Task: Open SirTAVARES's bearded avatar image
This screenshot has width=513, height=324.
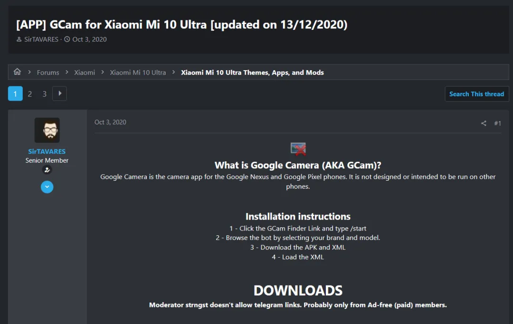Action: pyautogui.click(x=47, y=130)
